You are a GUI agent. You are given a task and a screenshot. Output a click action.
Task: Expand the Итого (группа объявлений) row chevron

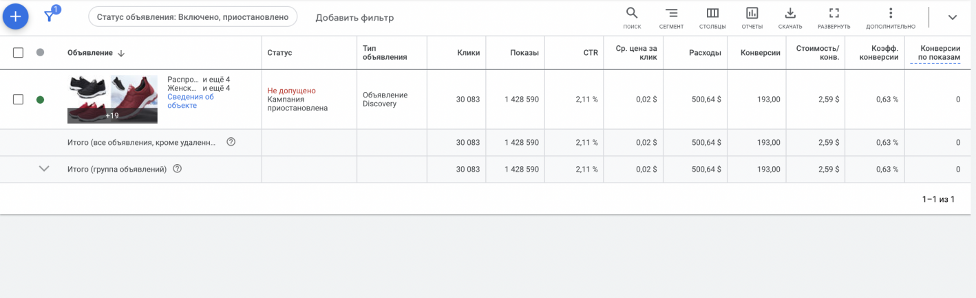44,168
